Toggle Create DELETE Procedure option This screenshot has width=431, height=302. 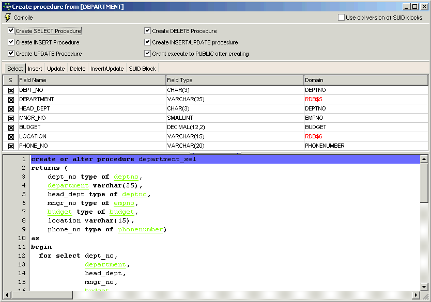[x=148, y=31]
